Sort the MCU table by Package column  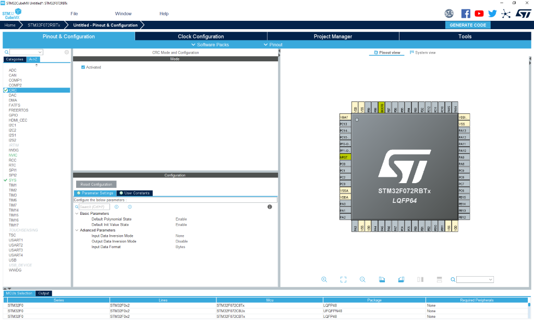tap(374, 300)
